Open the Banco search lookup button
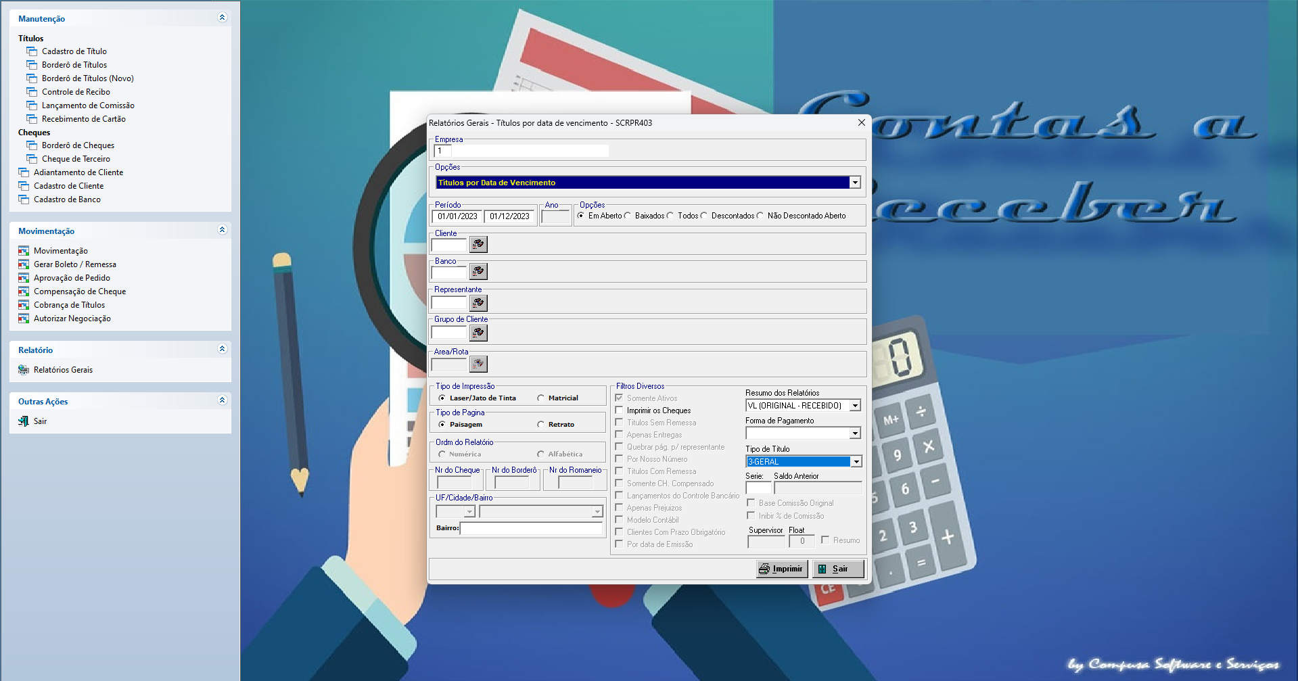 click(478, 272)
